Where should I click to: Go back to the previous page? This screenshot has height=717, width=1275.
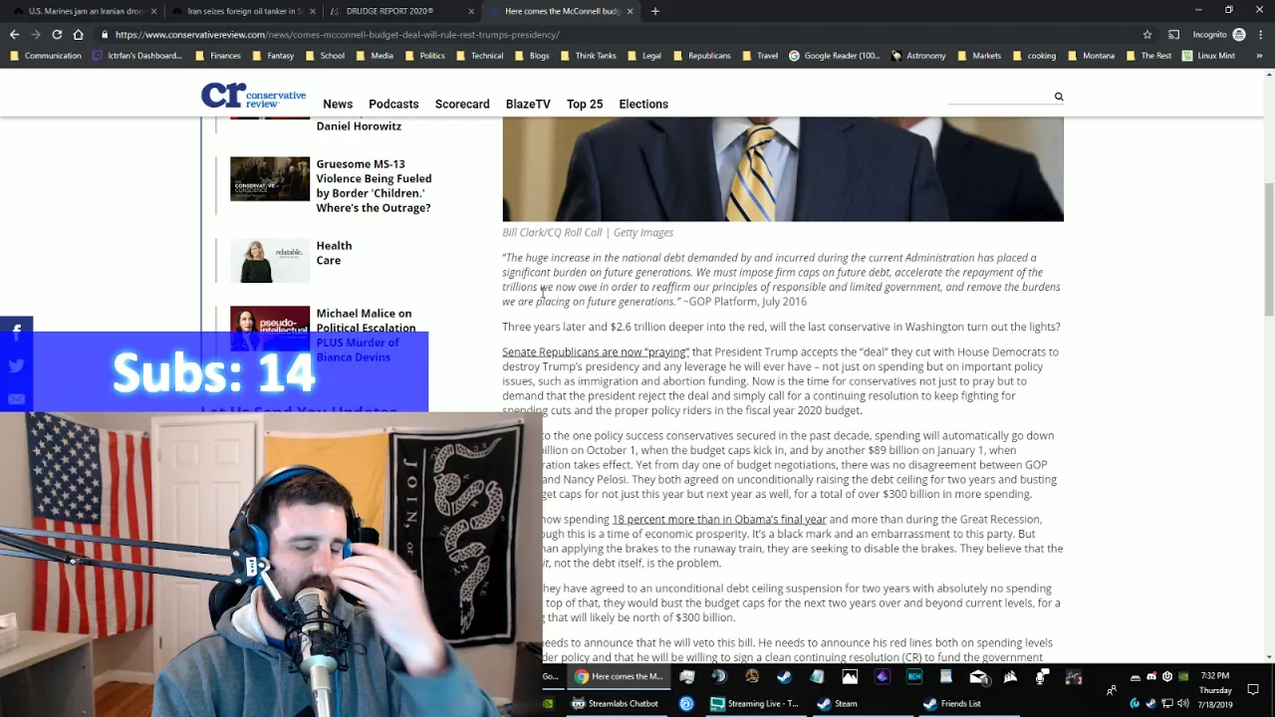point(14,34)
